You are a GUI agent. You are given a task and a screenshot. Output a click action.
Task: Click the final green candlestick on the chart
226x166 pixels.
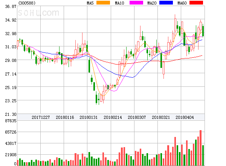[203, 31]
